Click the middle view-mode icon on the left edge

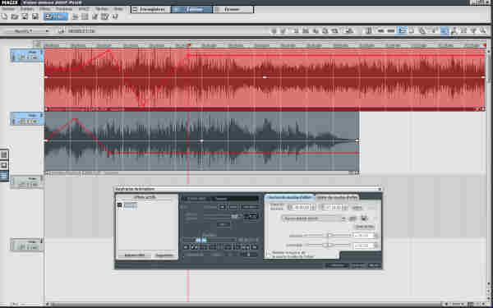4,165
